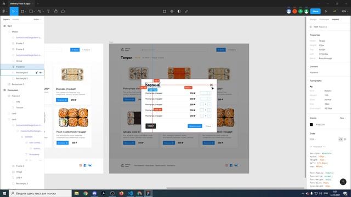351x197 pixels.
Task: Click the Create link toolbar icon
Action: [x=186, y=11]
